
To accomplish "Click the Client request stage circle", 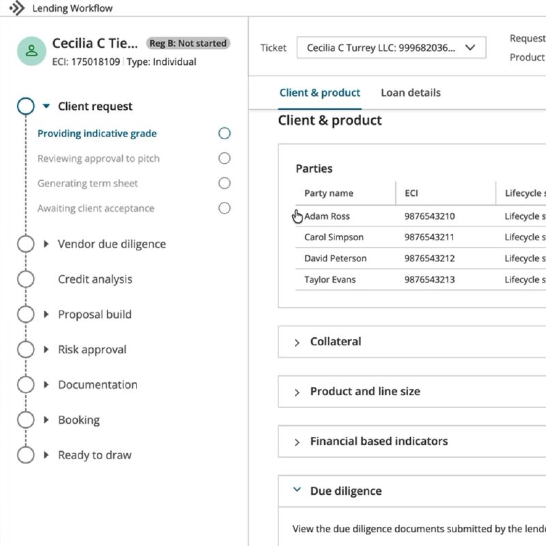I will (x=26, y=106).
